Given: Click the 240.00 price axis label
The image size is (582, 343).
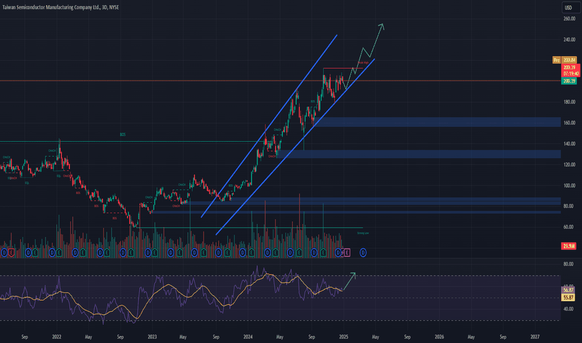Looking at the screenshot, I should coord(569,39).
